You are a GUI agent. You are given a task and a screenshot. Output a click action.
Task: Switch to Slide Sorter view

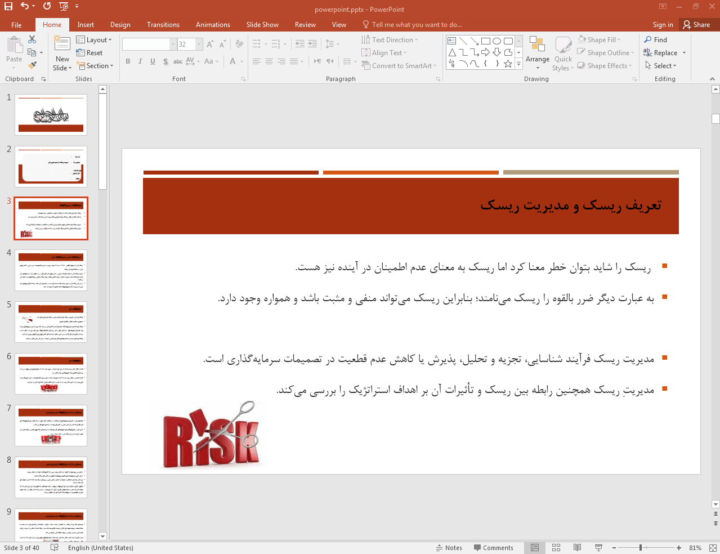[x=556, y=547]
